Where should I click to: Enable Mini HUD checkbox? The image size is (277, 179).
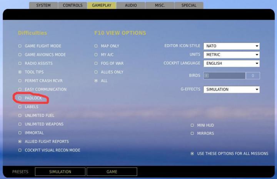click(x=192, y=125)
